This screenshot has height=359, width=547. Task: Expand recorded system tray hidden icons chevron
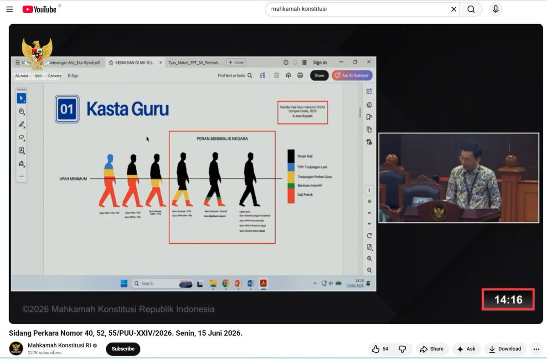(x=315, y=283)
